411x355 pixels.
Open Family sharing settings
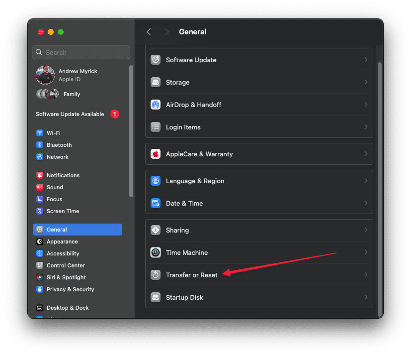click(58, 94)
